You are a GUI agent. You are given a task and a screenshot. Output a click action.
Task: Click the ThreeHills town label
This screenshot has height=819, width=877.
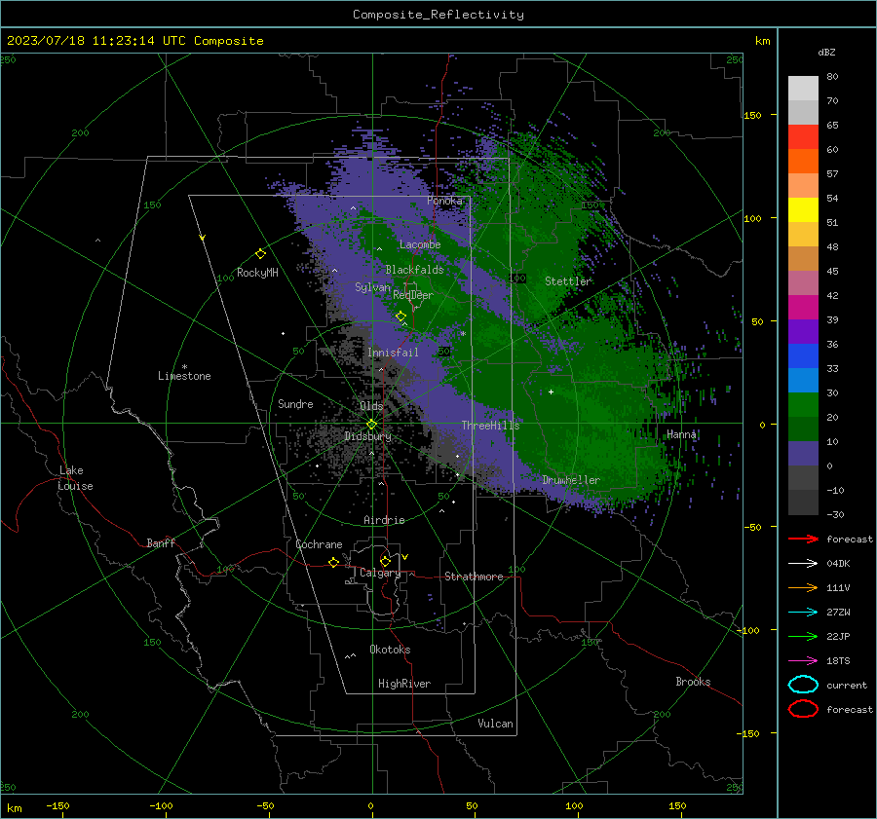coord(490,426)
